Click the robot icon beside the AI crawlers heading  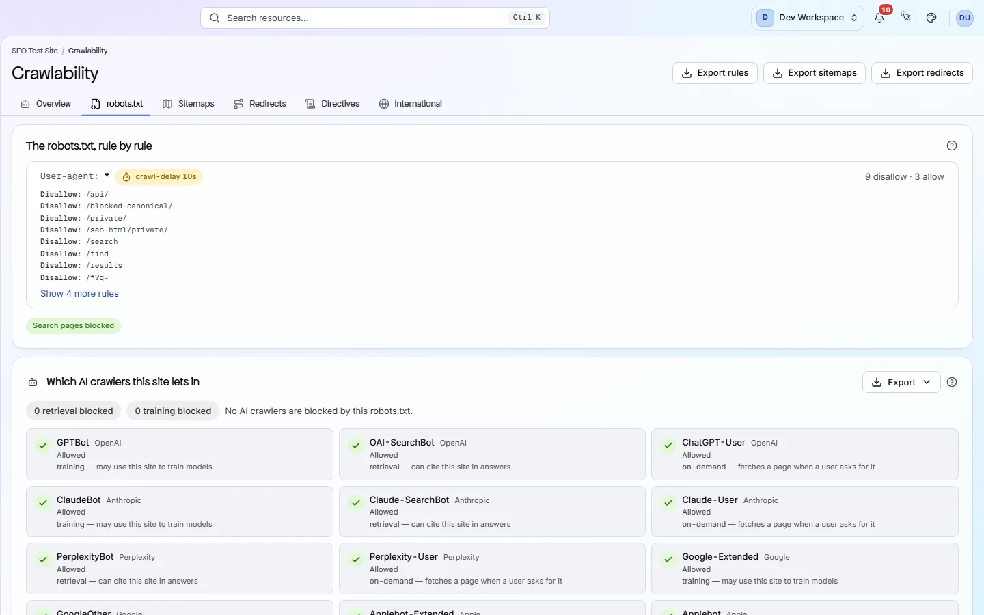(x=33, y=382)
